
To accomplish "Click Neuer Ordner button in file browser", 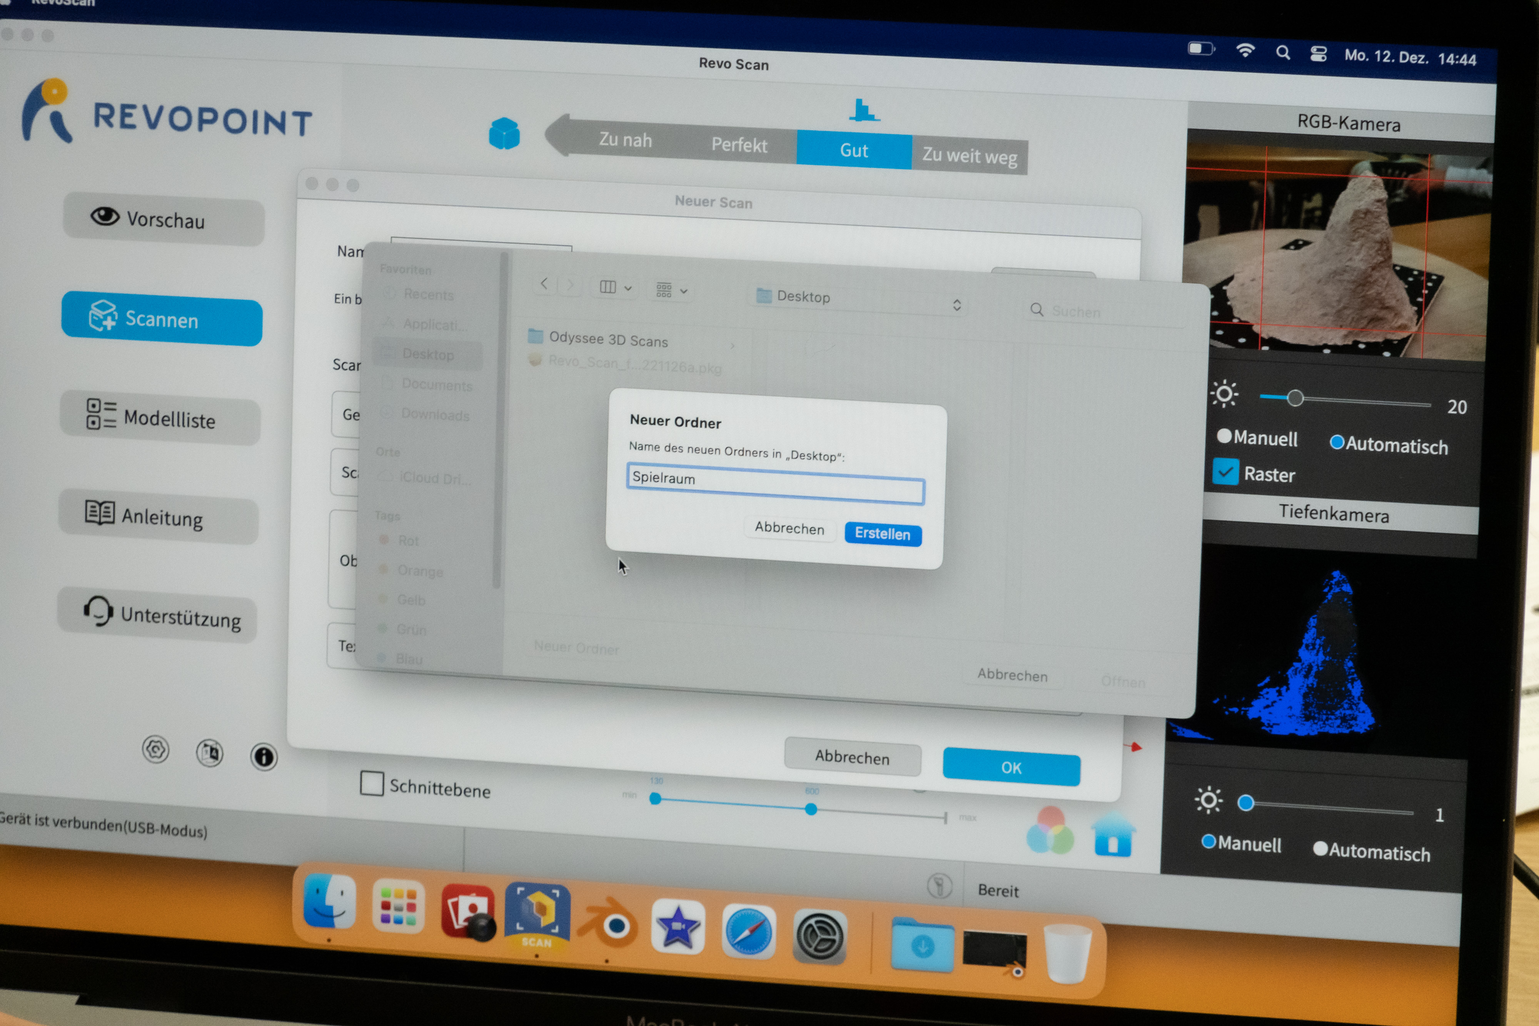I will point(576,648).
